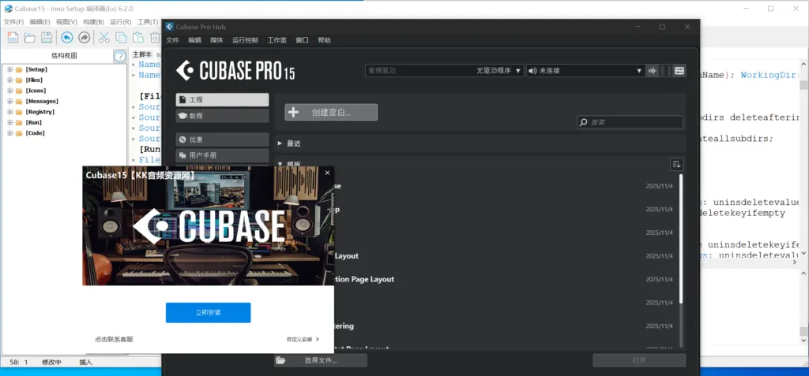Click the greyed 打开 open button
Screen dimensions: 809x376
(639, 360)
